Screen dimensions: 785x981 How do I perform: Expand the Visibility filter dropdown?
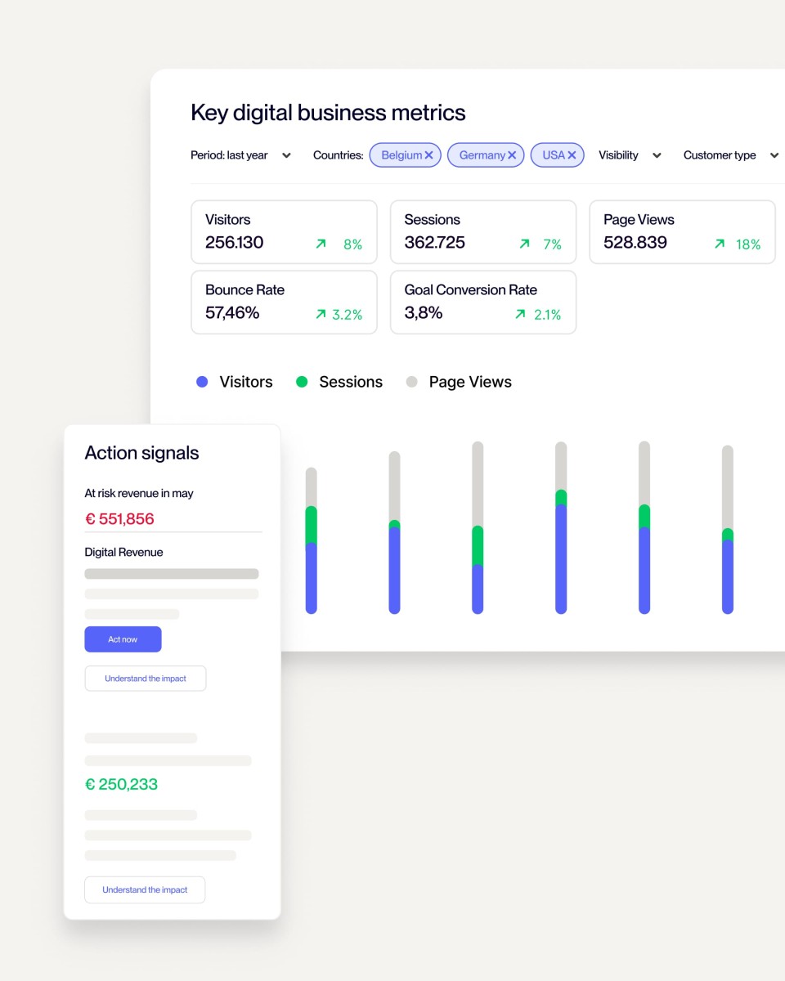630,155
